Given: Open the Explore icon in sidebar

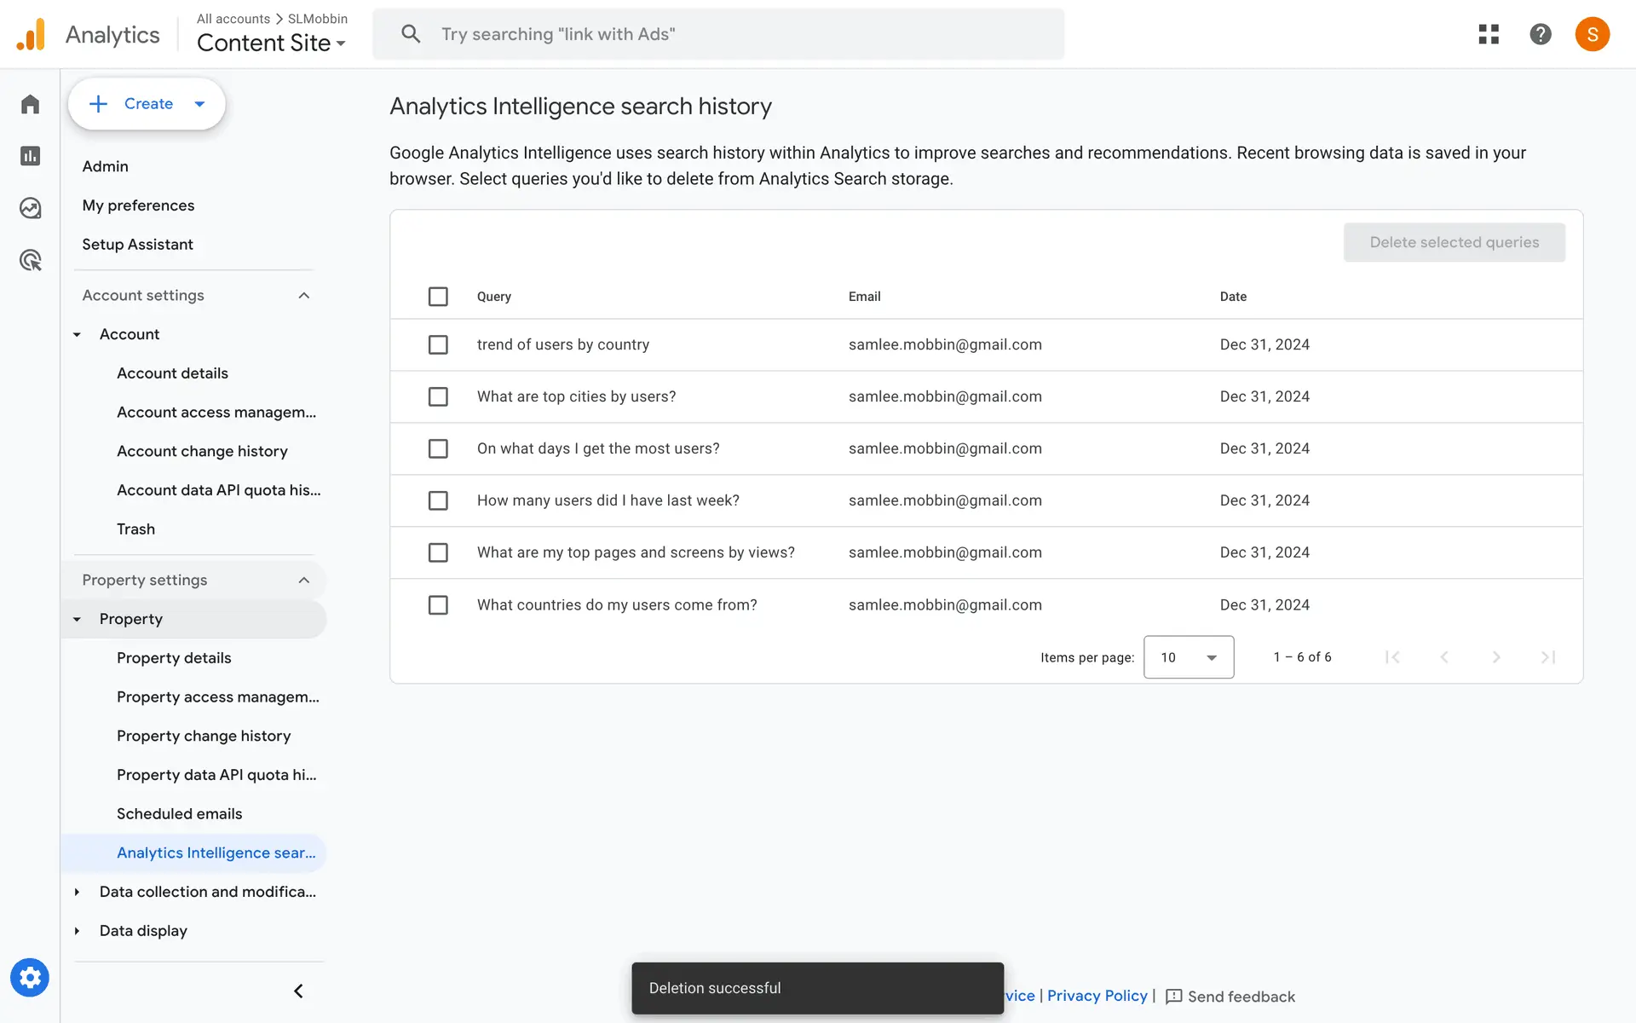Looking at the screenshot, I should pos(30,208).
